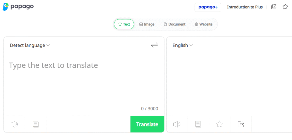The height and width of the screenshot is (140, 292).
Task: Save translation to favorites star
Action: pos(219,124)
